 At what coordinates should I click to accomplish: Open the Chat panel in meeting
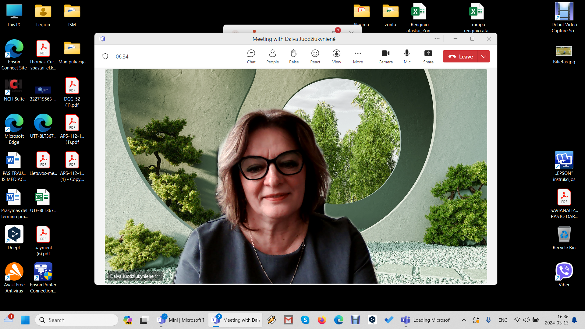point(251,57)
